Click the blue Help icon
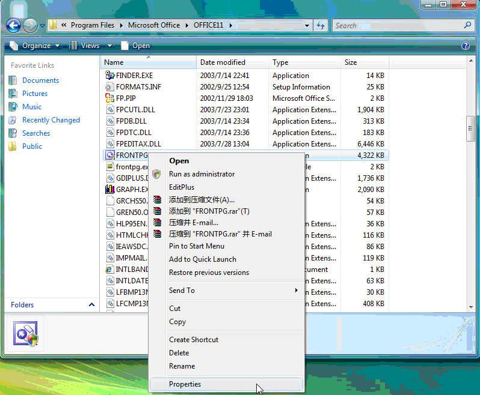480x395 pixels. 466,46
